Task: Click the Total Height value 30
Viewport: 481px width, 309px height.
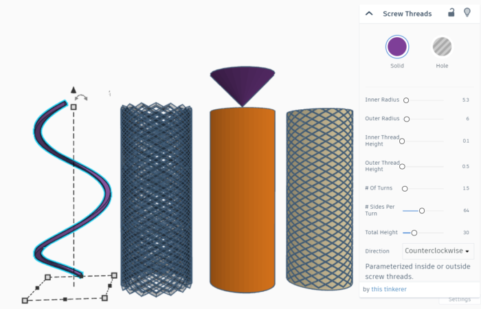Action: 466,232
